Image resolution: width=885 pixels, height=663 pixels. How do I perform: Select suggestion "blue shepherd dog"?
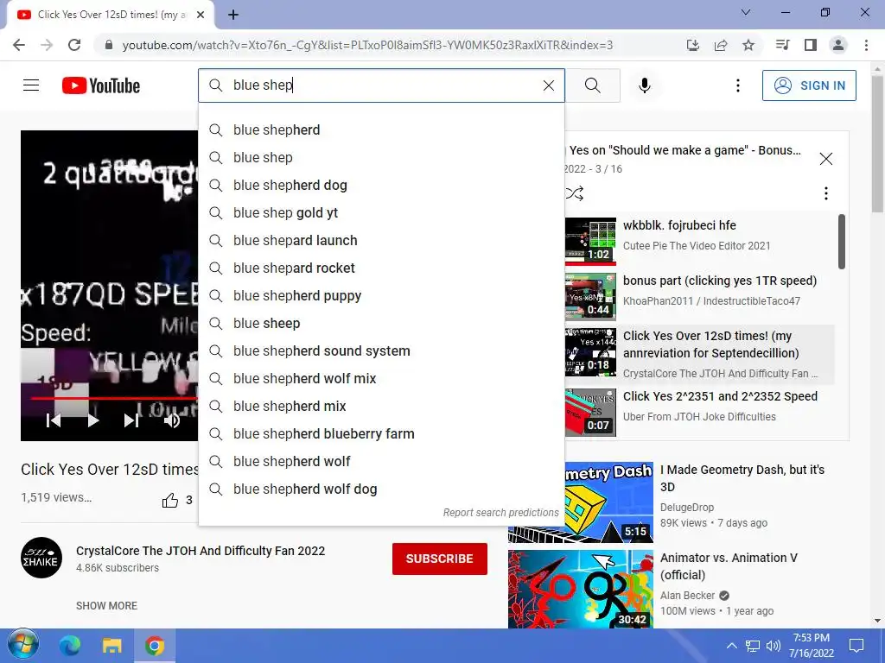click(x=381, y=185)
